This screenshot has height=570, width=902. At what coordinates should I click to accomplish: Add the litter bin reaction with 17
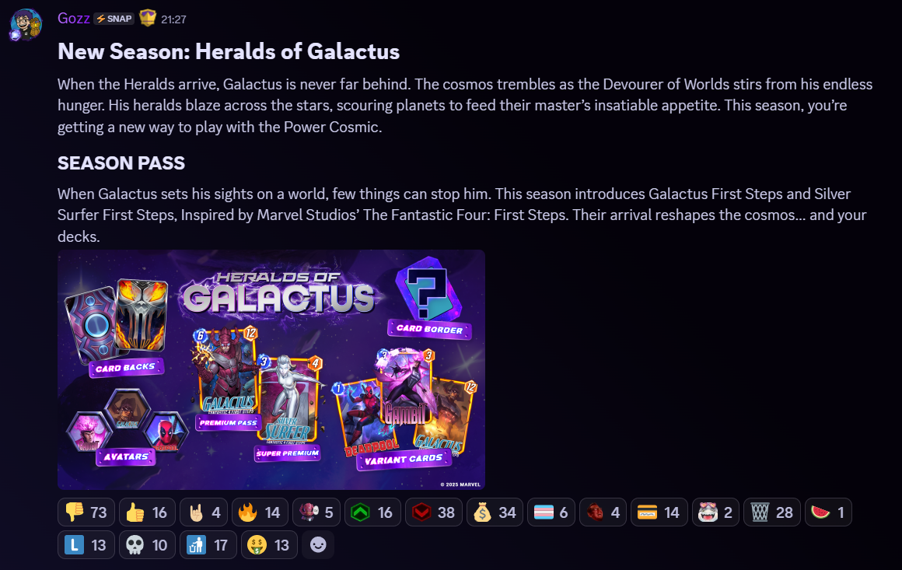208,544
